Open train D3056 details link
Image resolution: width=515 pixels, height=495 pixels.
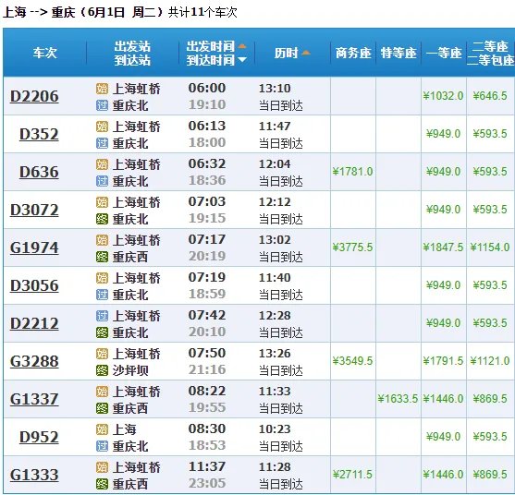[34, 285]
